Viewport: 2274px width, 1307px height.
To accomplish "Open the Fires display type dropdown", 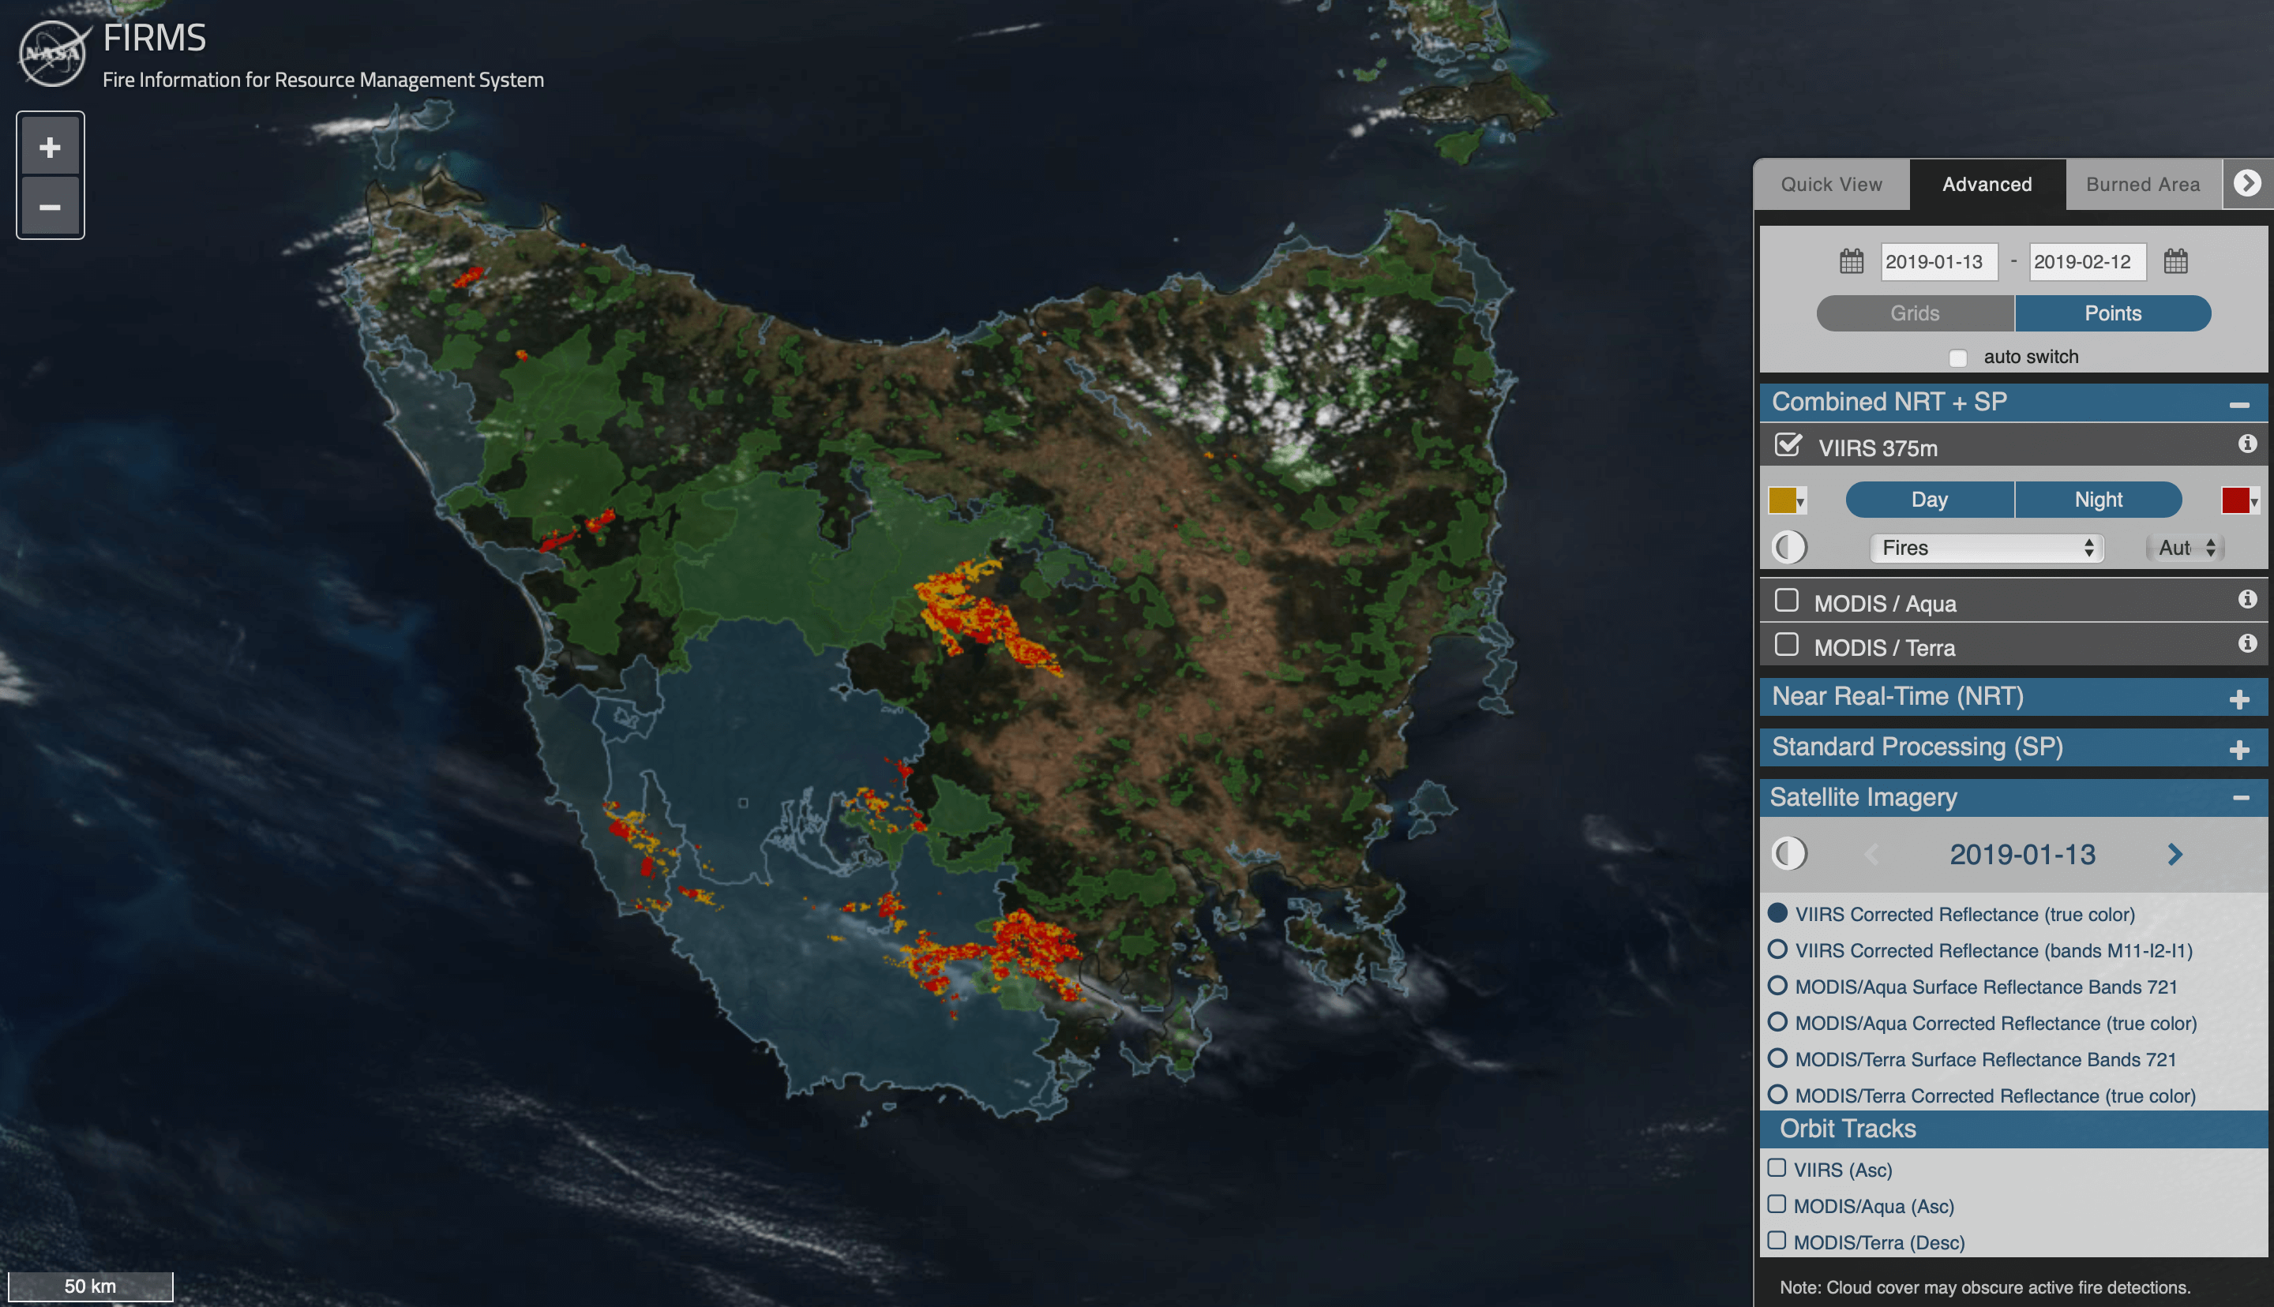I will [1987, 548].
